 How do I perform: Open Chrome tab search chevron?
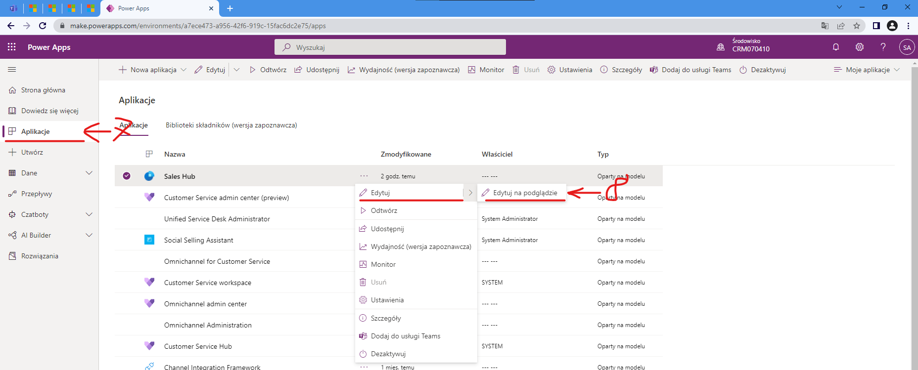(x=839, y=7)
